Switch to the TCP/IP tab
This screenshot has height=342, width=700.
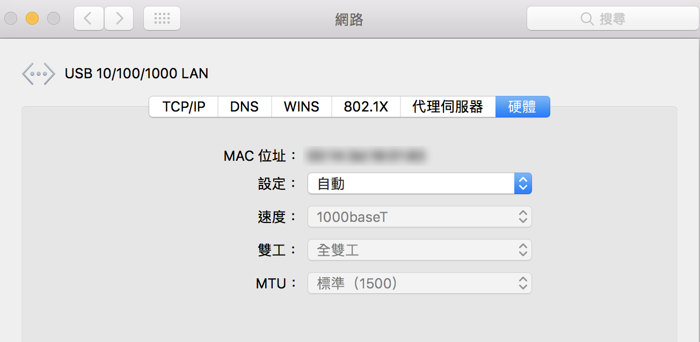pyautogui.click(x=184, y=107)
